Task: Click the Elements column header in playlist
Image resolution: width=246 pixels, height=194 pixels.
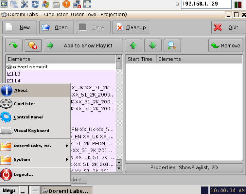Action: 200,59
